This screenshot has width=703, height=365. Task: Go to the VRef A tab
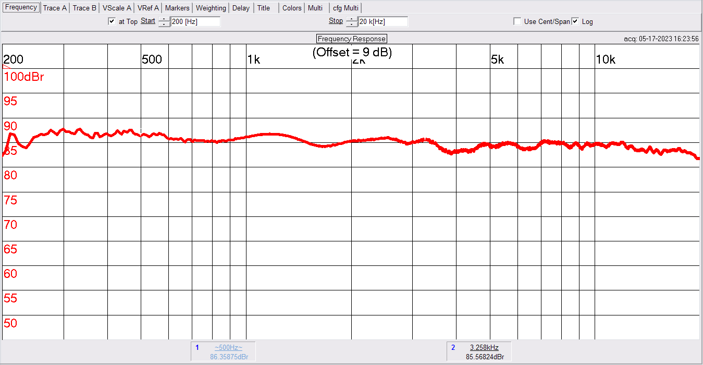tap(148, 8)
